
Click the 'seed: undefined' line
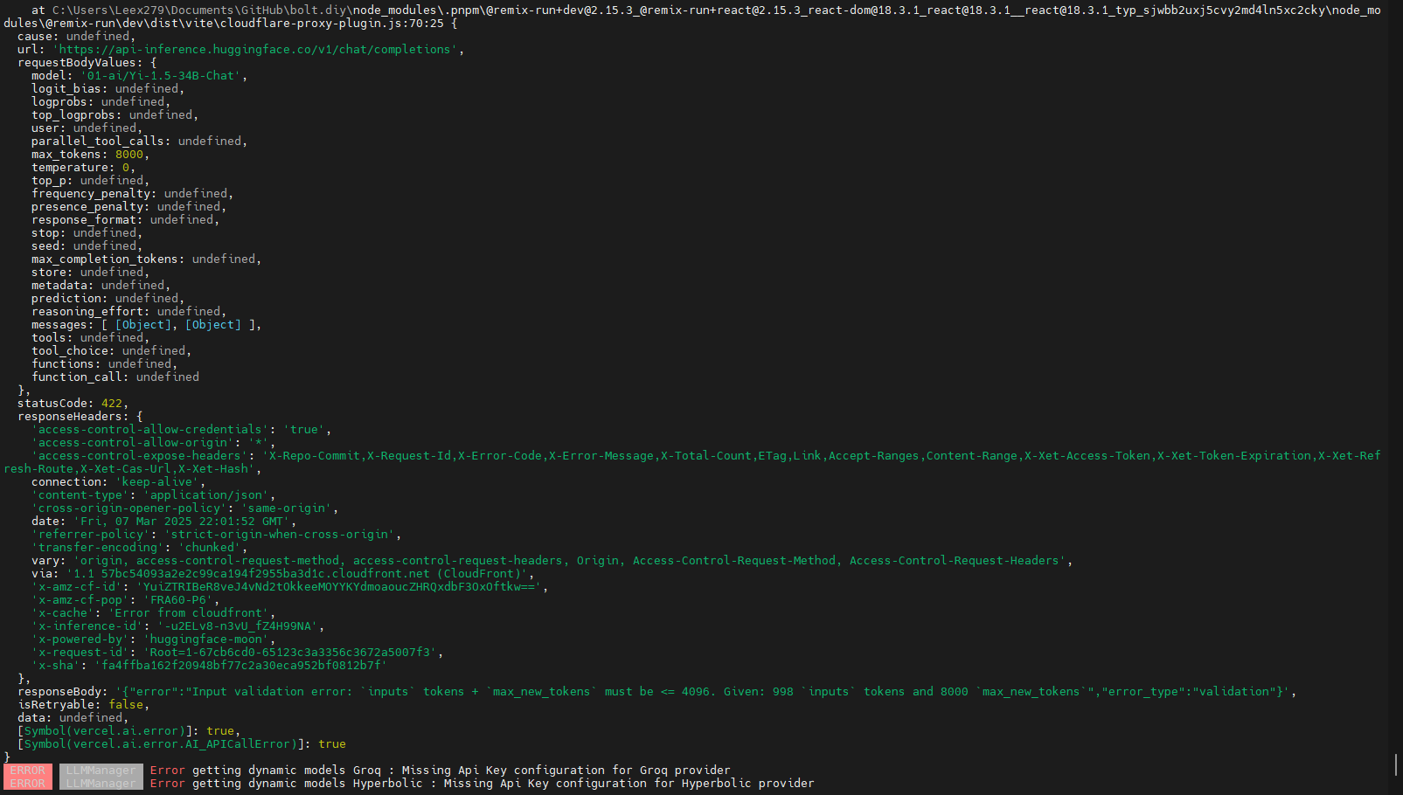click(x=87, y=246)
